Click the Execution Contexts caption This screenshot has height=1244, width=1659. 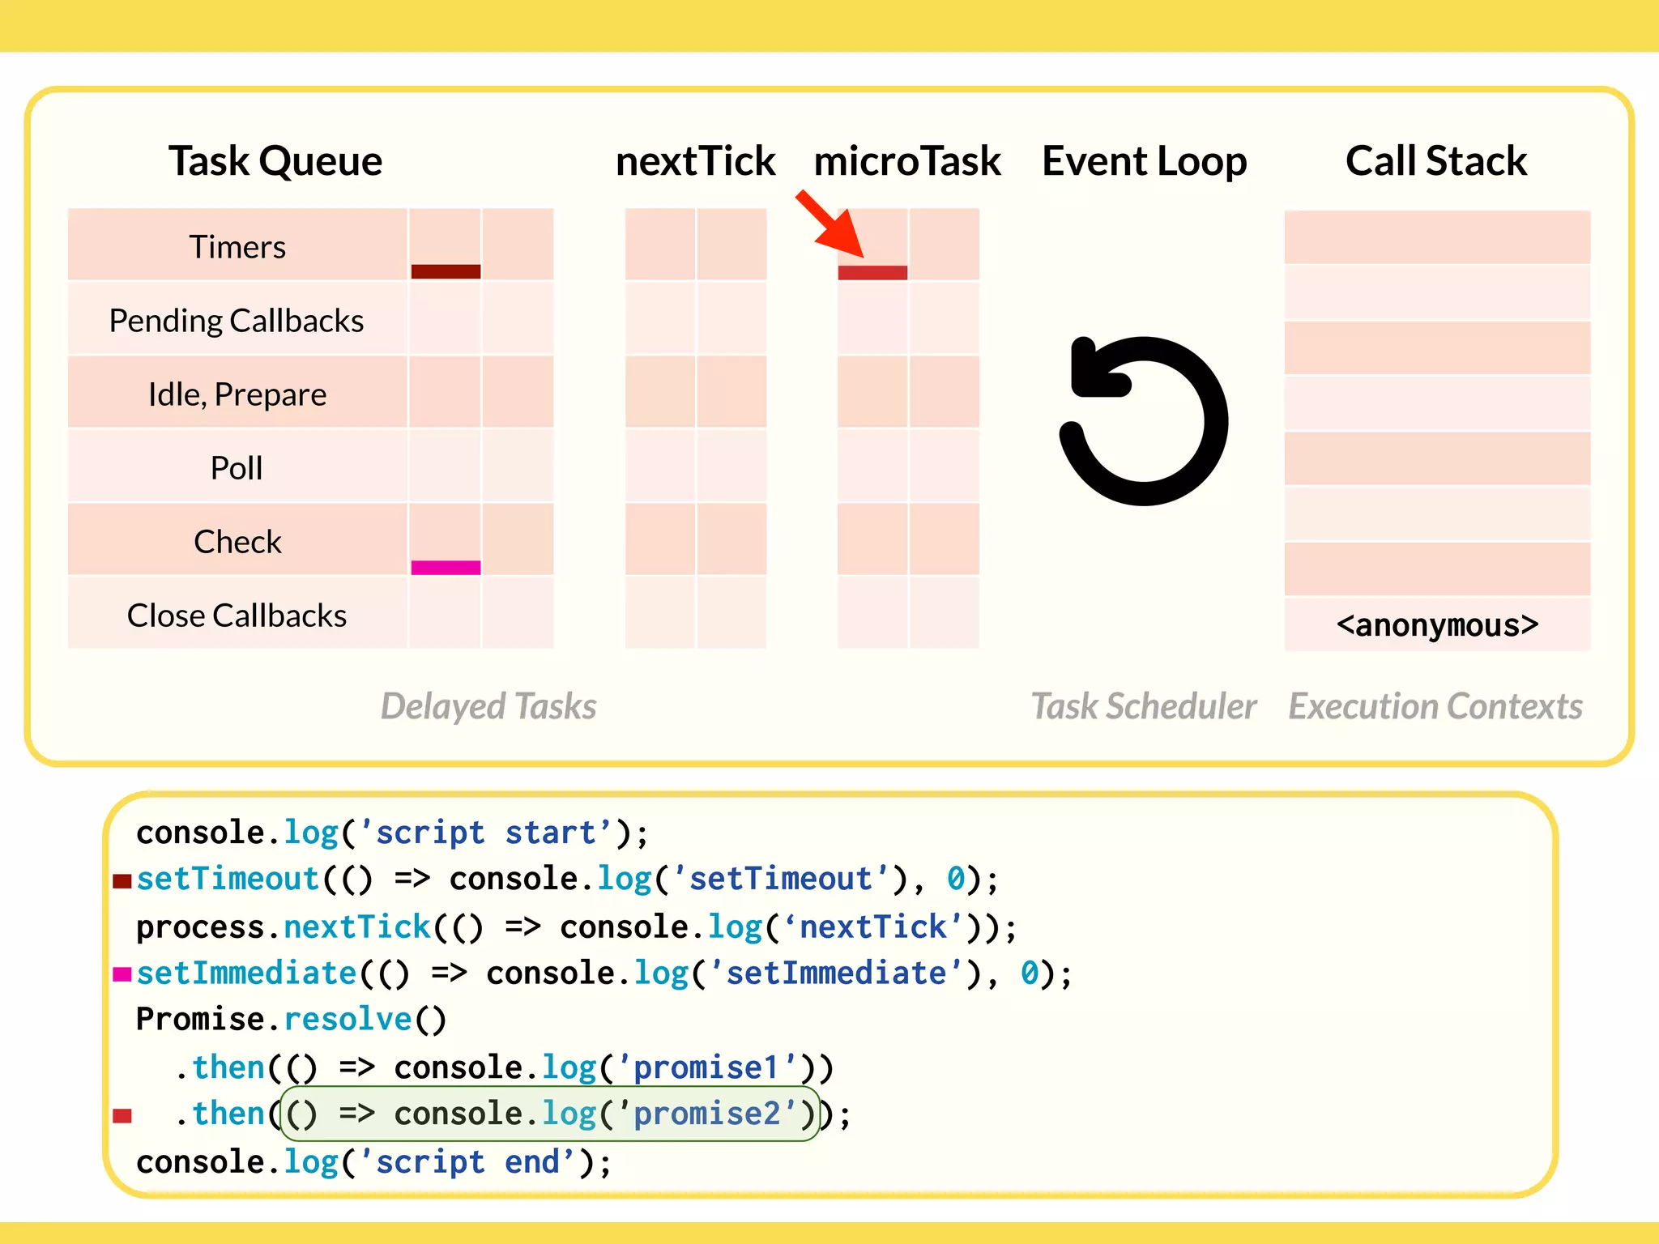(1435, 706)
